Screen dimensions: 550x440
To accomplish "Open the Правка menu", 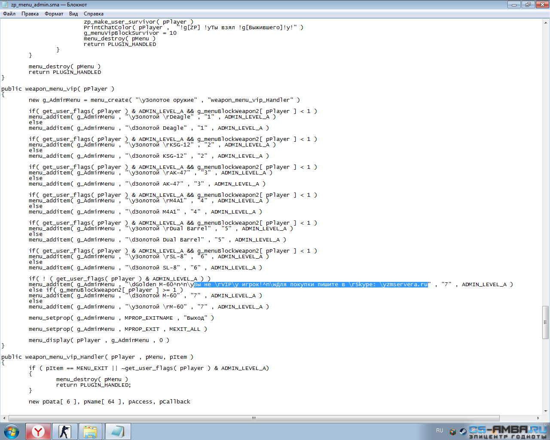I will (x=30, y=14).
